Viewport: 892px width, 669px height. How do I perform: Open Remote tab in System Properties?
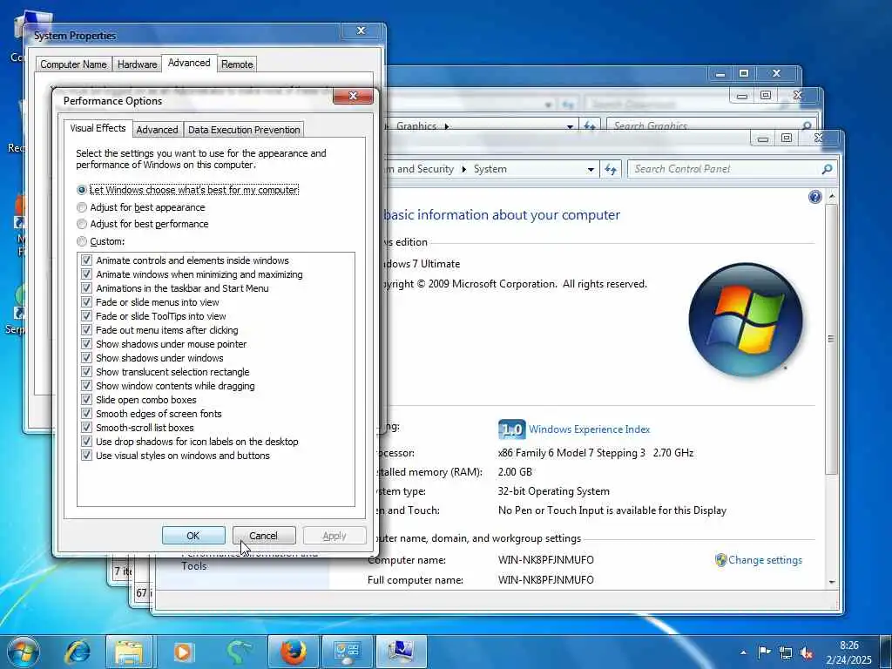coord(237,64)
